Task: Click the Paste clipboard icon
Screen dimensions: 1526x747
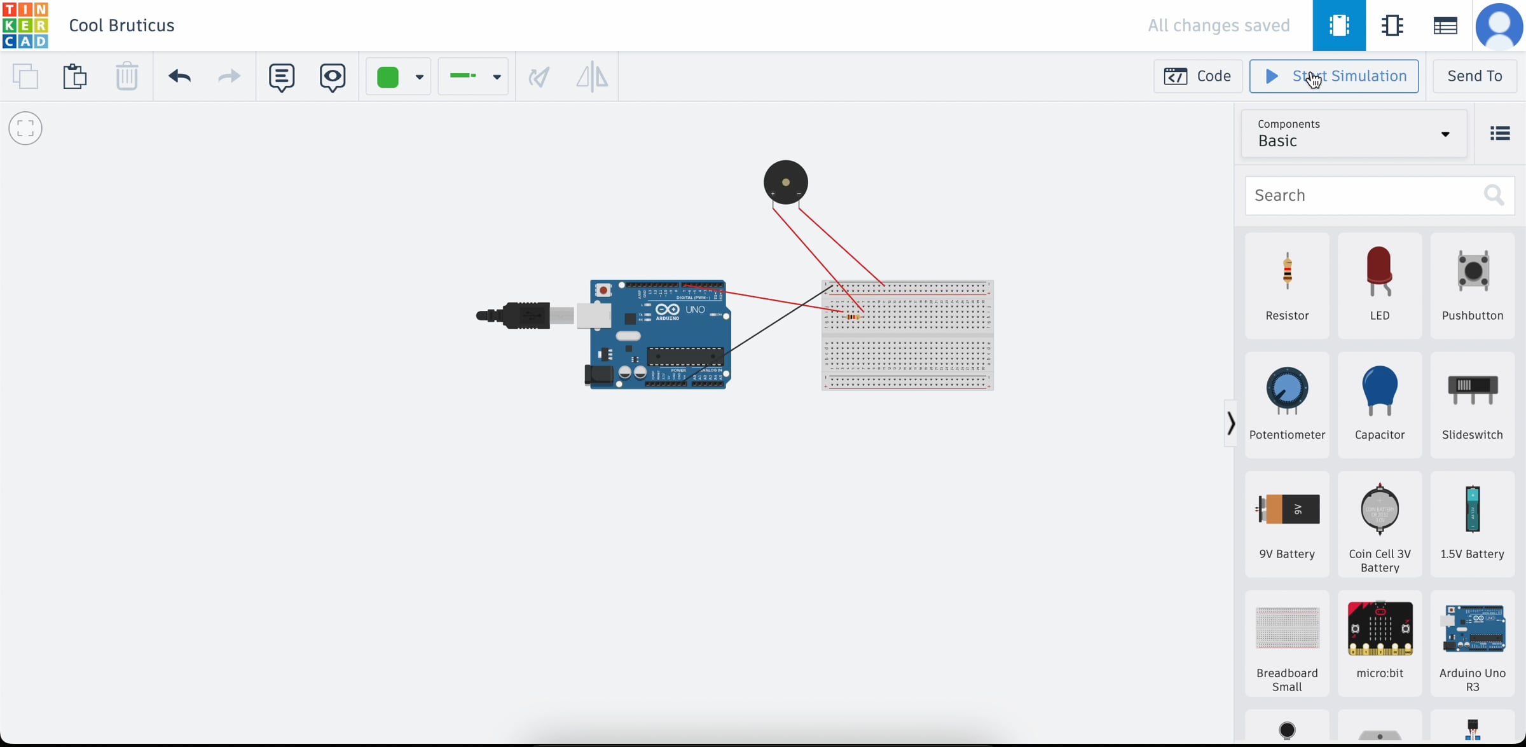Action: [x=75, y=77]
